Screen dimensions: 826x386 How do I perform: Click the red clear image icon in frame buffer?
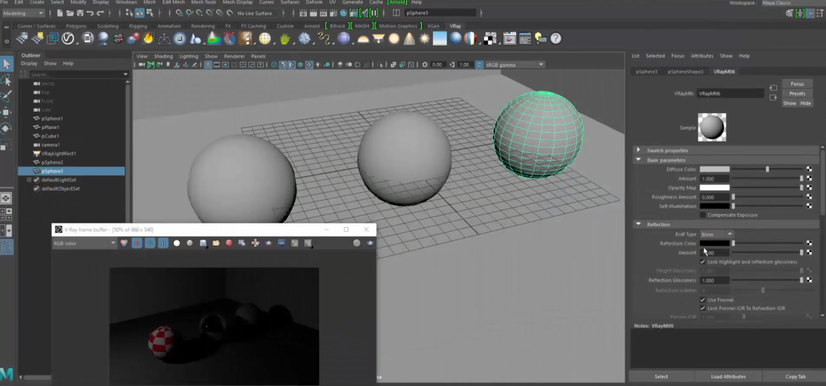pos(229,243)
